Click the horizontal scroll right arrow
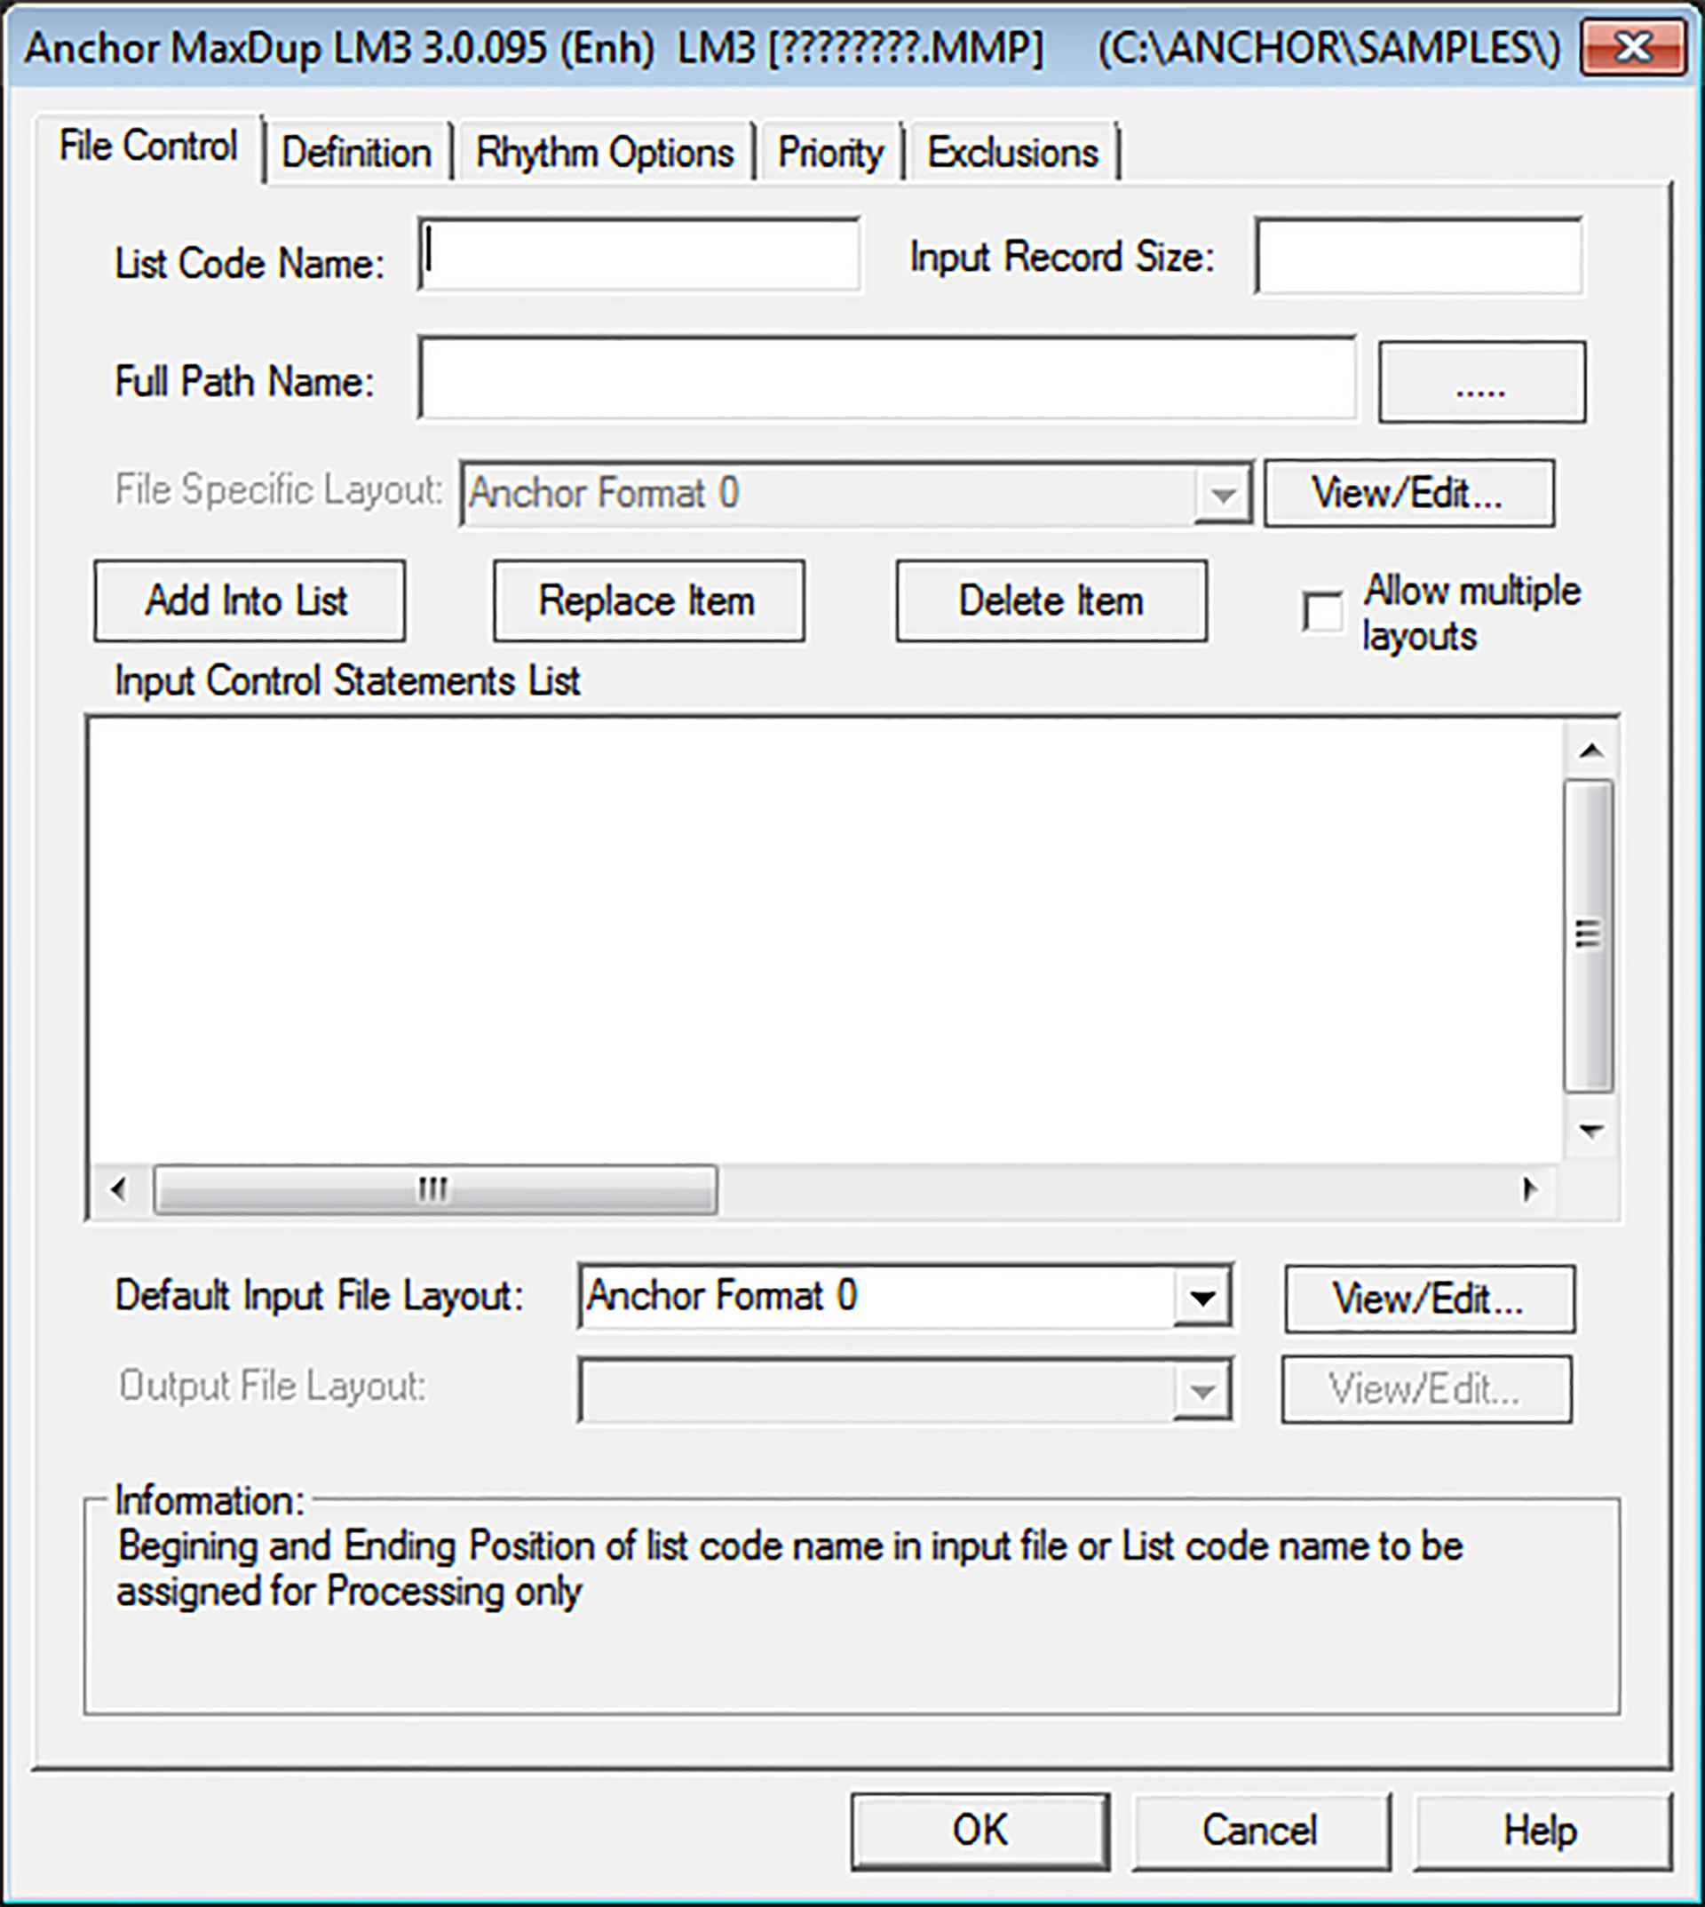Viewport: 1705px width, 1907px height. [1529, 1189]
